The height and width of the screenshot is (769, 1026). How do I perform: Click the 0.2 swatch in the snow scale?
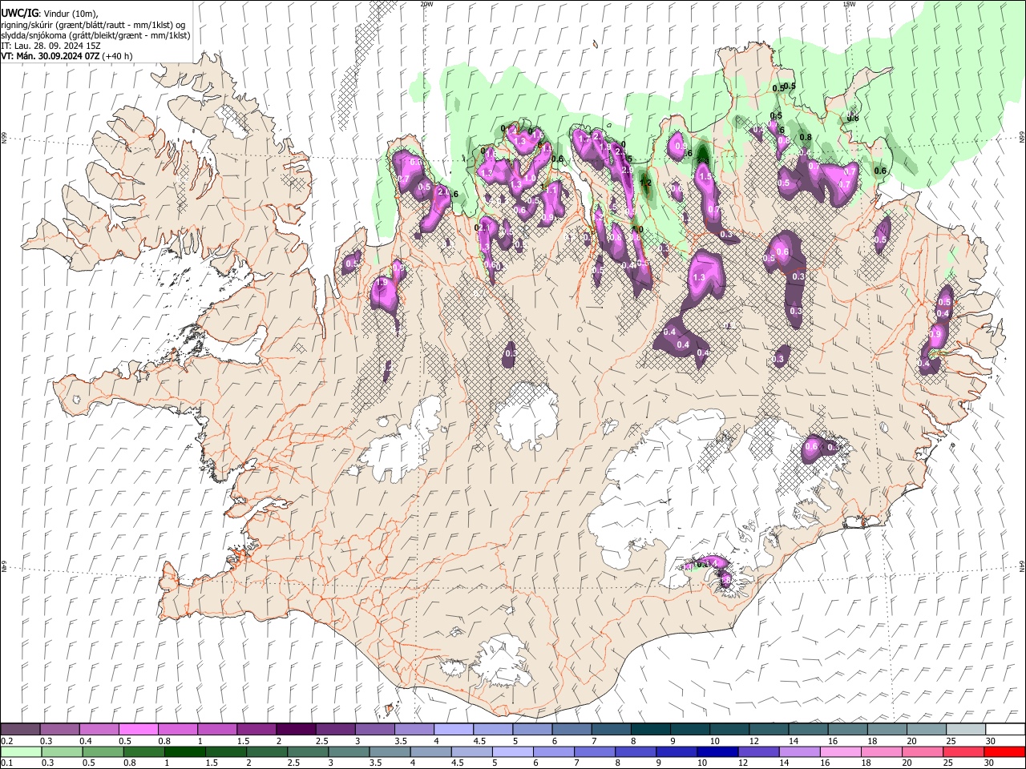(20, 730)
